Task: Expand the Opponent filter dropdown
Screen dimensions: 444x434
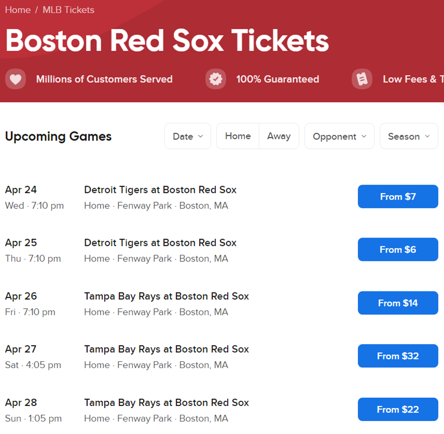Action: [x=339, y=136]
